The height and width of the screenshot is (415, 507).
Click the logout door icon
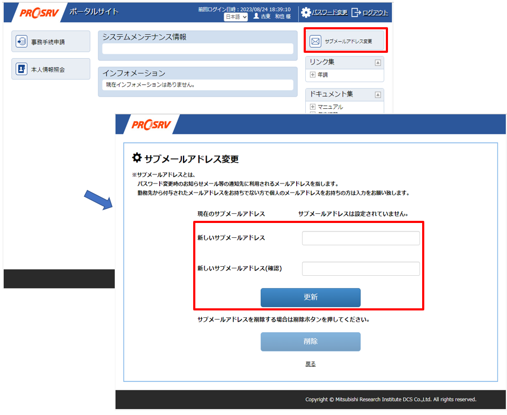click(356, 12)
